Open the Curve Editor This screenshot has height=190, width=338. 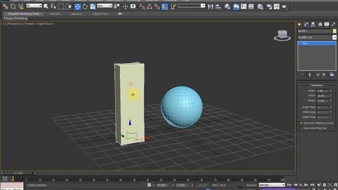(x=244, y=7)
